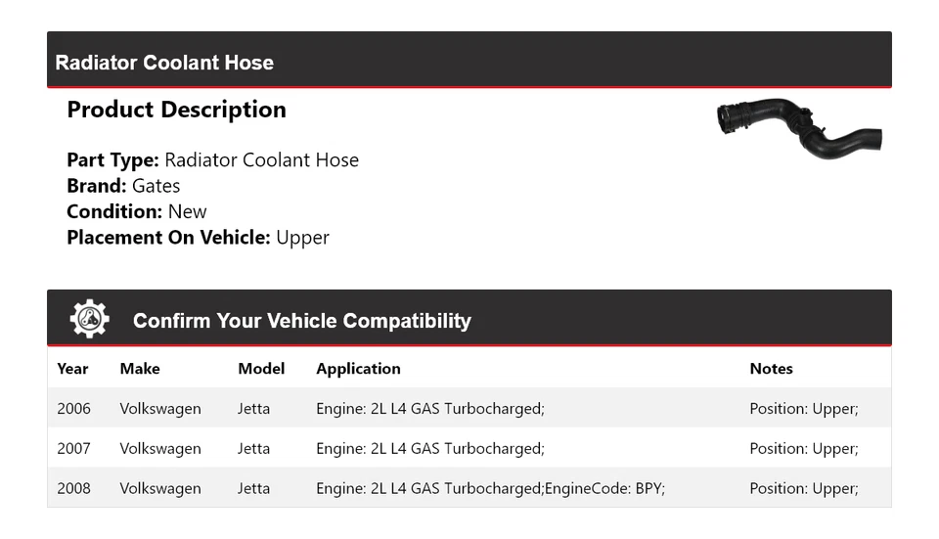
Task: Click the Brand: Gates text
Action: tap(123, 186)
